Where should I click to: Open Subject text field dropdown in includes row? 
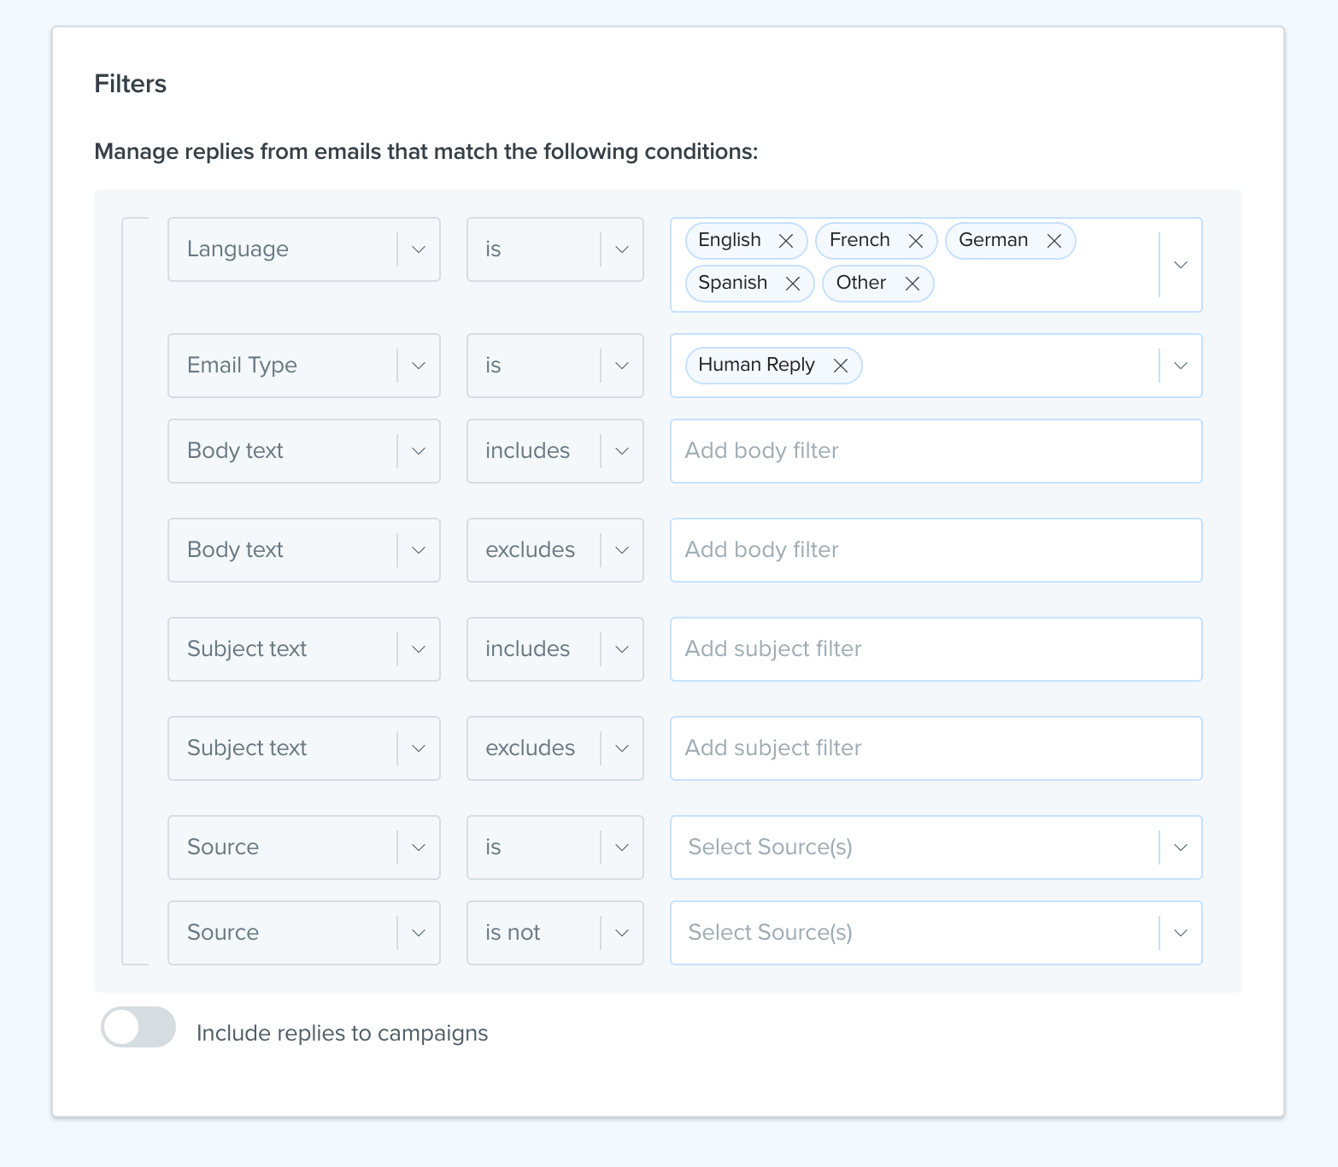(x=304, y=649)
